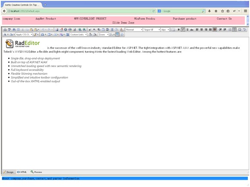The height and width of the screenshot is (187, 250).
Task: Open the Segoe UI font dropdown
Action: pyautogui.click(x=152, y=30)
